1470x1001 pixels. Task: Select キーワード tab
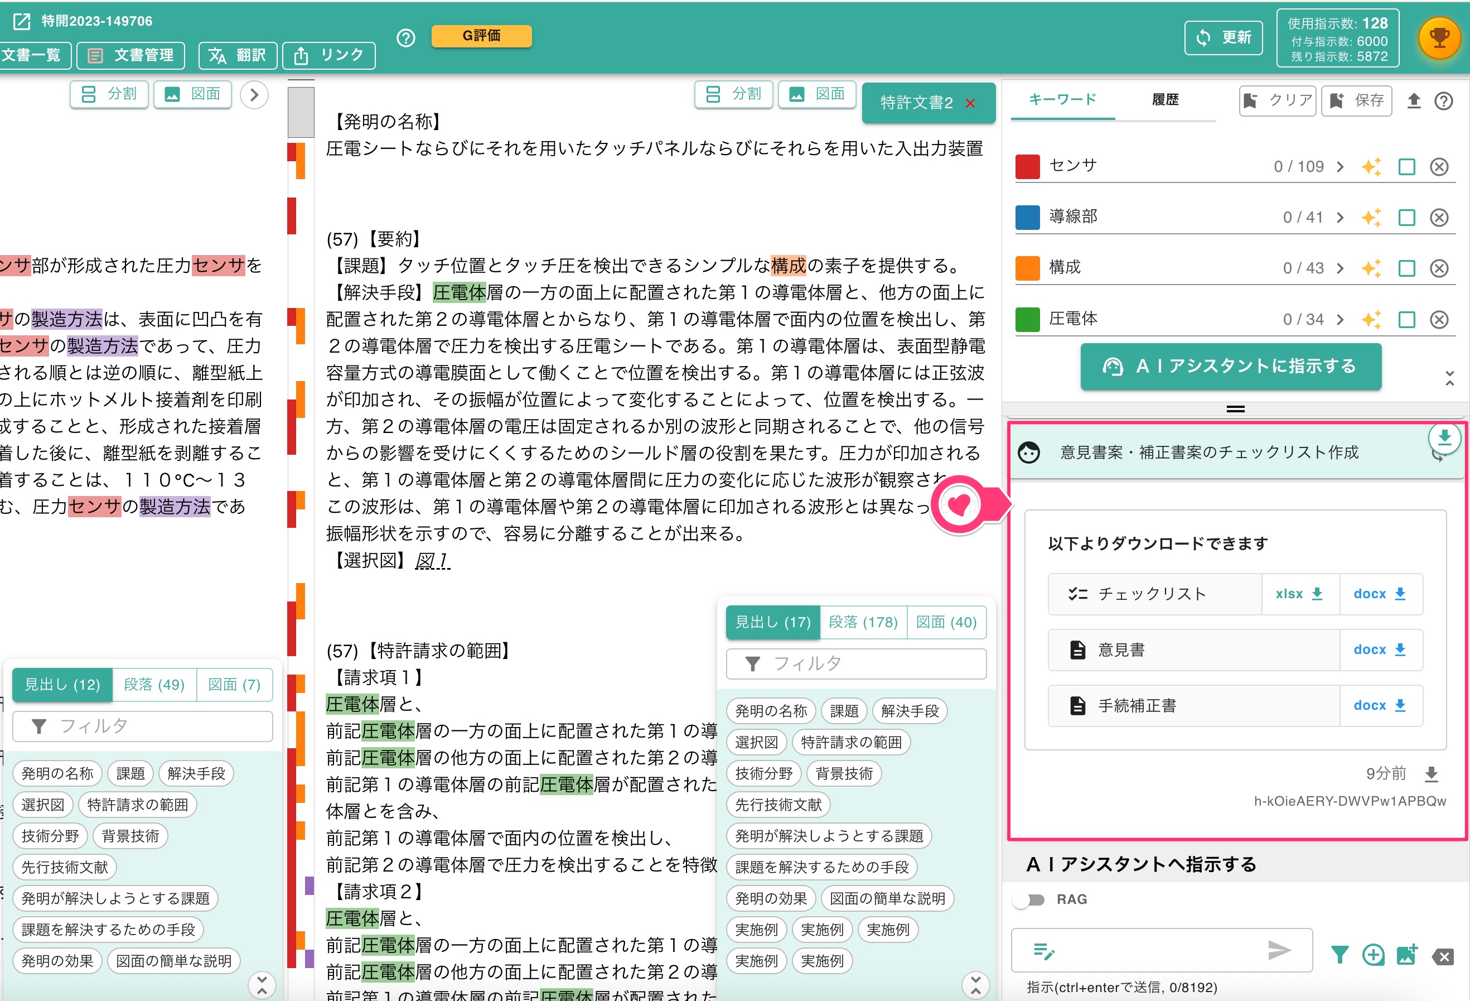[1063, 99]
